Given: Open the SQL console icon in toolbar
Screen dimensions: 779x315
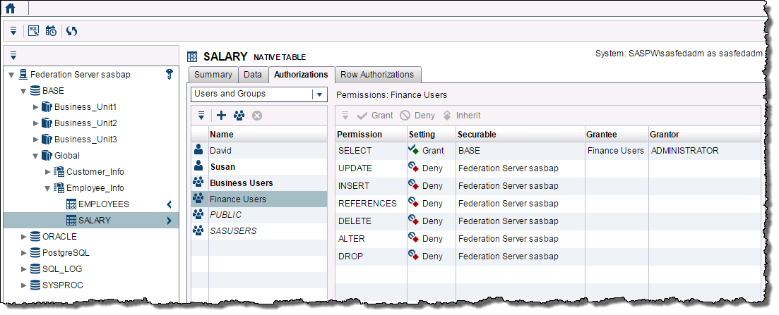Looking at the screenshot, I should pos(33,30).
